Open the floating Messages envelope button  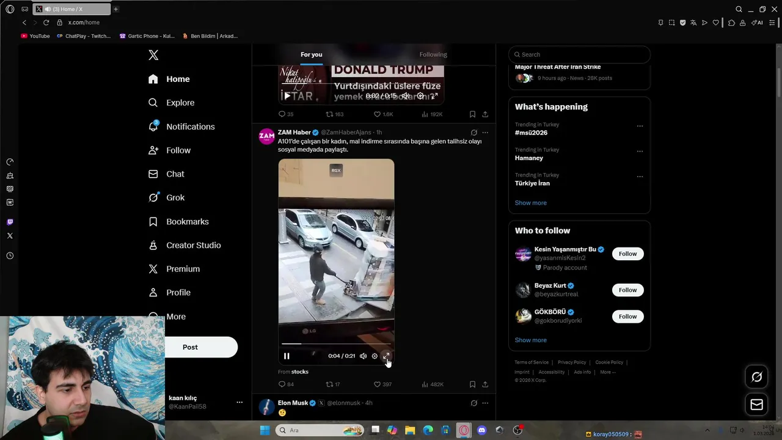(x=756, y=405)
